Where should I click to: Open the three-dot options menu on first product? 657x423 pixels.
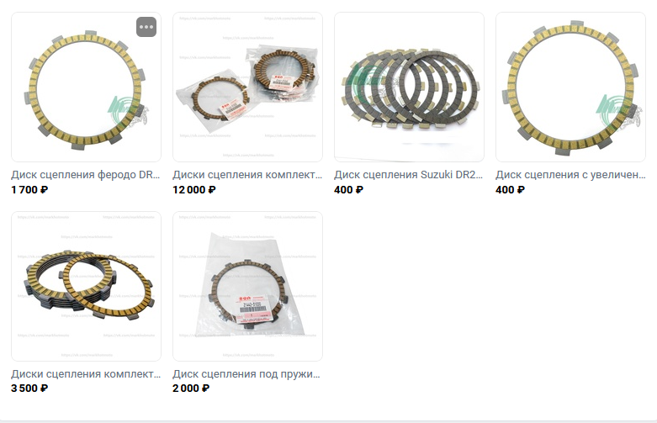pyautogui.click(x=146, y=27)
